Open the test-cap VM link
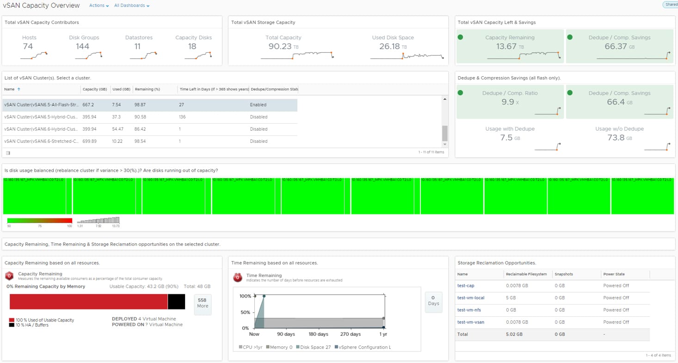Image resolution: width=678 pixels, height=363 pixels. 466,286
